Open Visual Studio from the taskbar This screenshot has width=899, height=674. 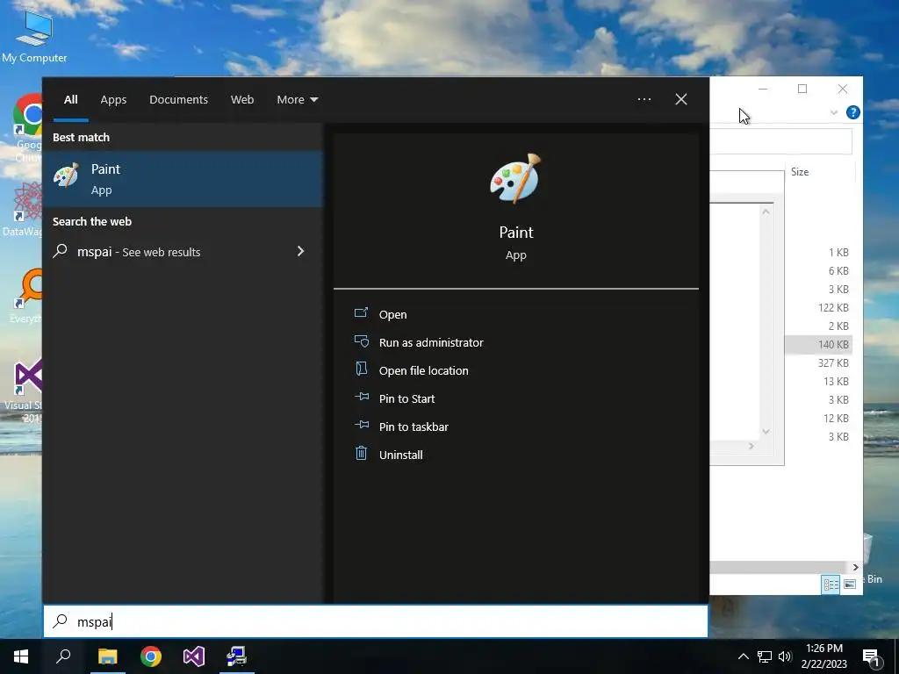point(194,656)
